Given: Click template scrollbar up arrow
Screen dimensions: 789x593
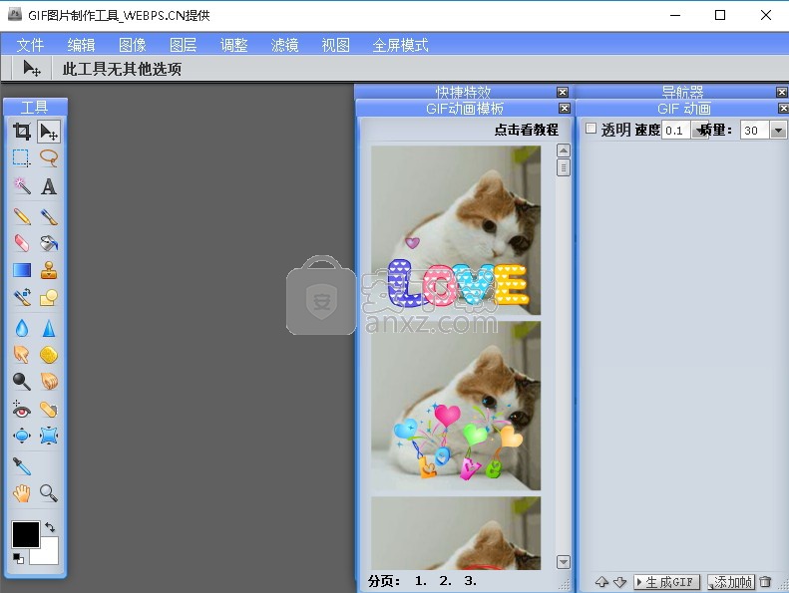Looking at the screenshot, I should (564, 150).
